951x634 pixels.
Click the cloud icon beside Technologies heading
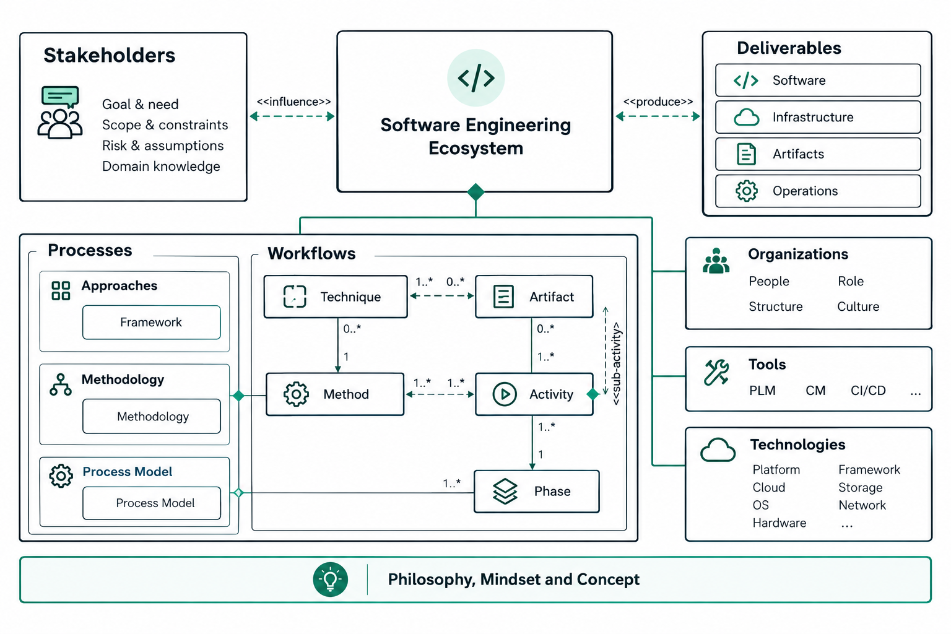(718, 450)
